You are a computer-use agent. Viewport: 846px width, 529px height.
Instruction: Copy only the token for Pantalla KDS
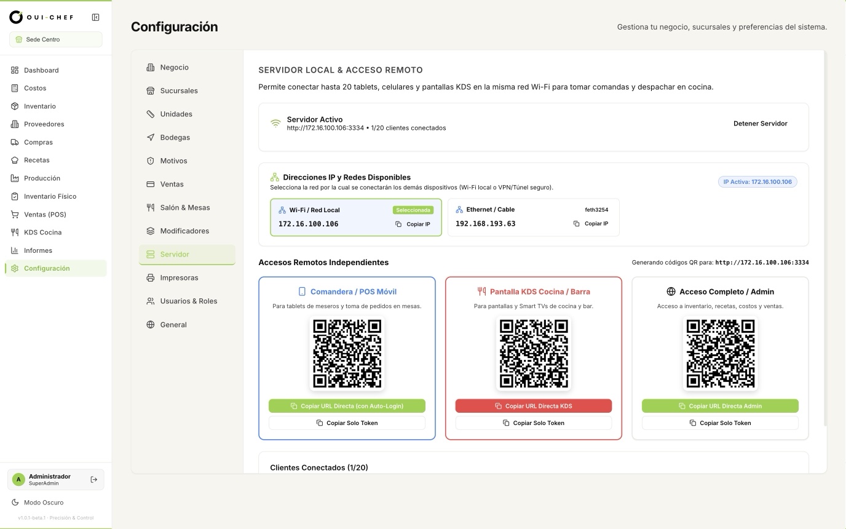(x=534, y=423)
